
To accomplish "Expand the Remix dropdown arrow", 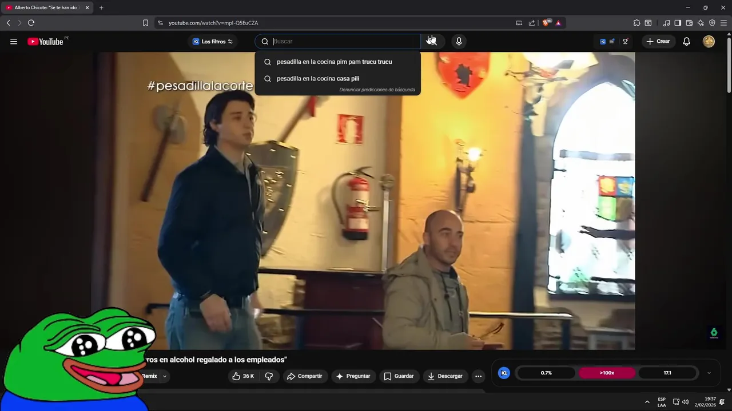I will tap(165, 376).
